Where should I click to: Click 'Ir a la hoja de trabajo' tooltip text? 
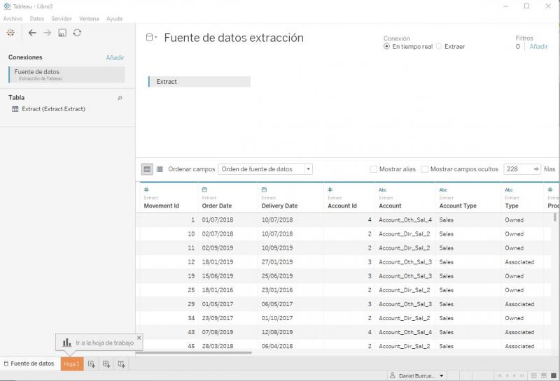(x=104, y=343)
